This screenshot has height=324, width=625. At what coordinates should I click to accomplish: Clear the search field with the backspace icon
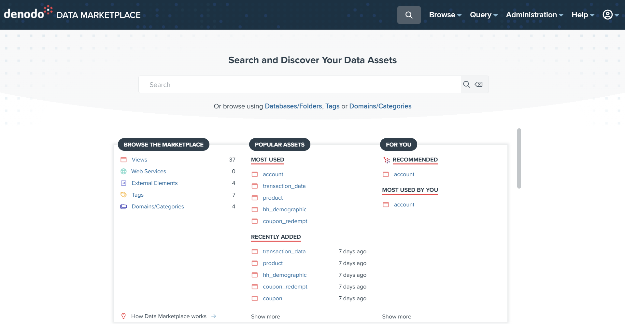point(478,84)
